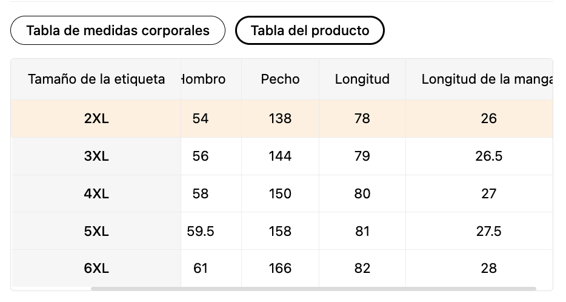Switch to Tabla de medidas corporales tab

click(118, 30)
